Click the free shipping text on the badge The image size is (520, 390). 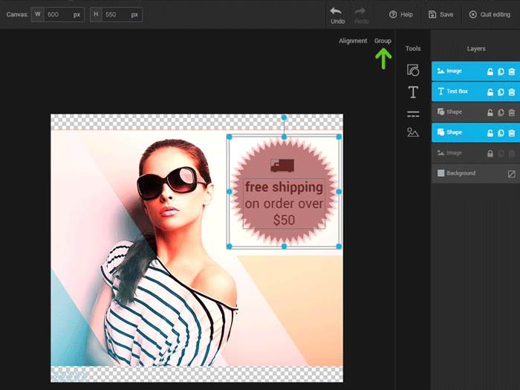(x=284, y=187)
